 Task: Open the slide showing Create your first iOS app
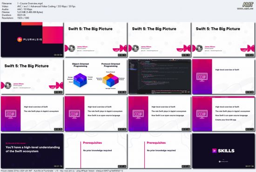(223, 114)
